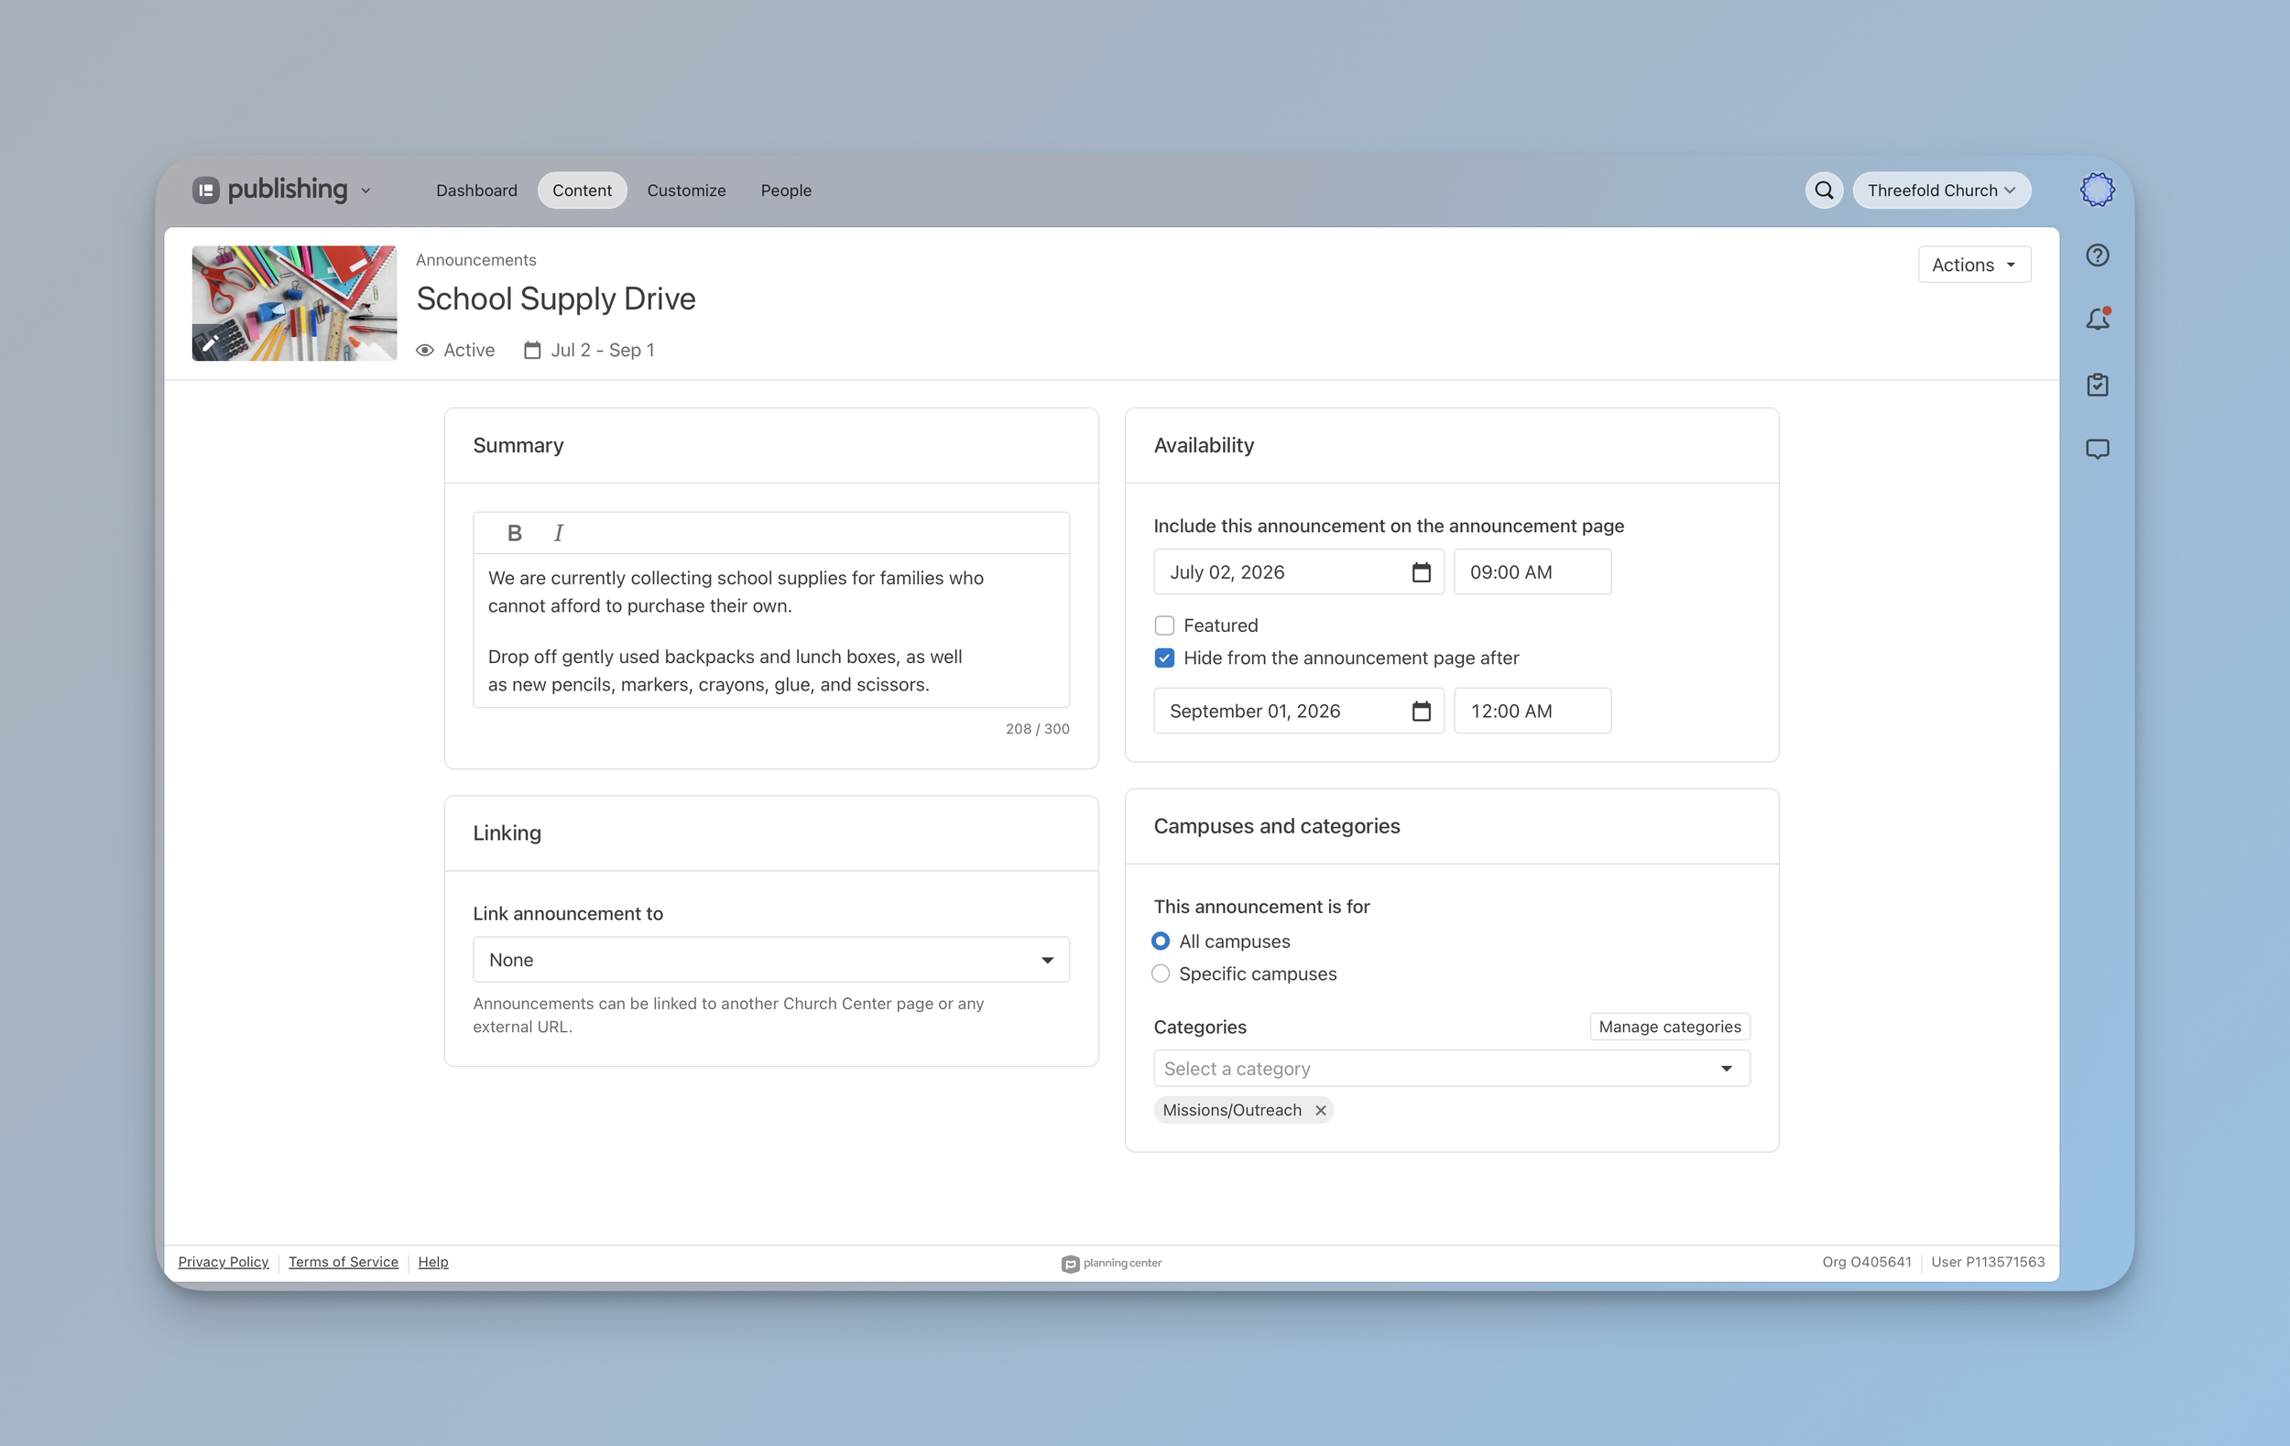Apply Italic formatting in Summary editor

pyautogui.click(x=558, y=533)
